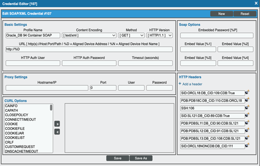Focus the Embed Value [%1] field
The height and width of the screenshot is (166, 260).
coord(198,49)
